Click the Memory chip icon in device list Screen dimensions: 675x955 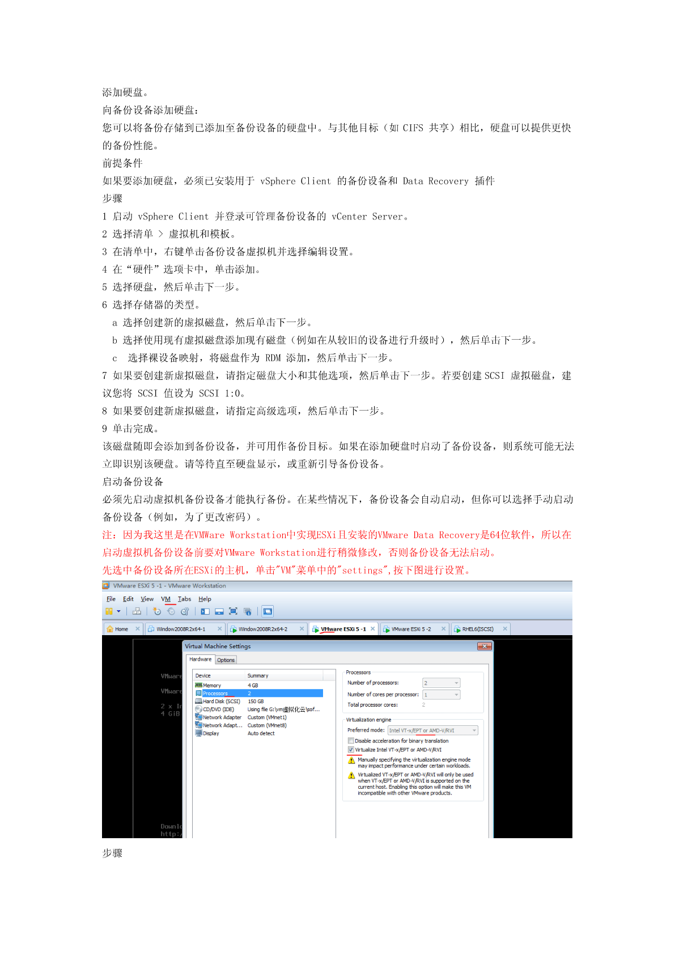click(198, 685)
